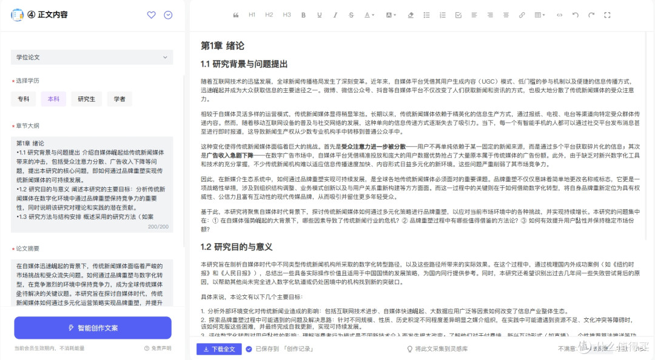The height and width of the screenshot is (360, 655).
Task: Select the 研究生 education level
Action: 87,99
